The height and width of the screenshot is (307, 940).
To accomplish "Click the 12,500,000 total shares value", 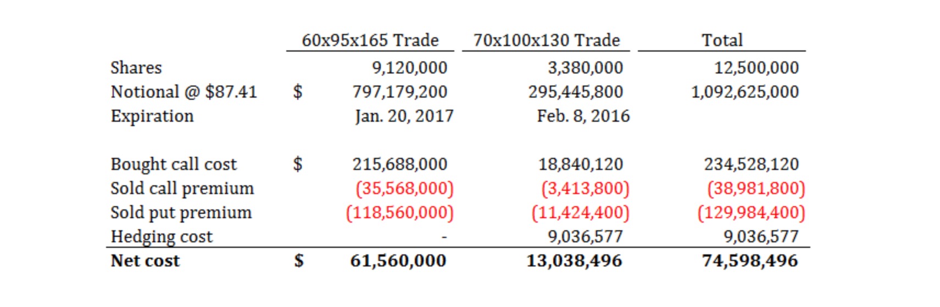I will [x=757, y=67].
